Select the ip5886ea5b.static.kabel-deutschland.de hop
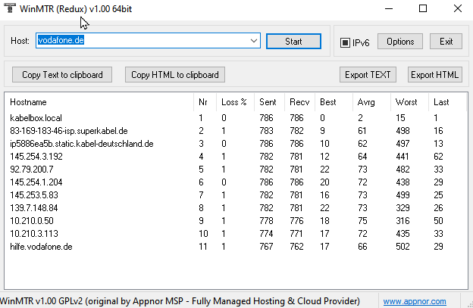This screenshot has width=473, height=308. pyautogui.click(x=236, y=144)
